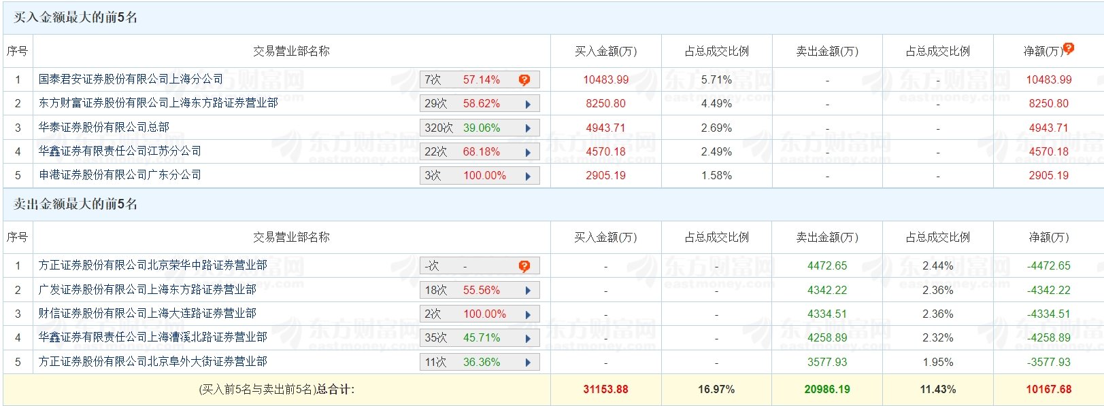The height and width of the screenshot is (406, 1104).
Task: Click 交易营业部名称 header in the top table
Action: click(x=291, y=52)
